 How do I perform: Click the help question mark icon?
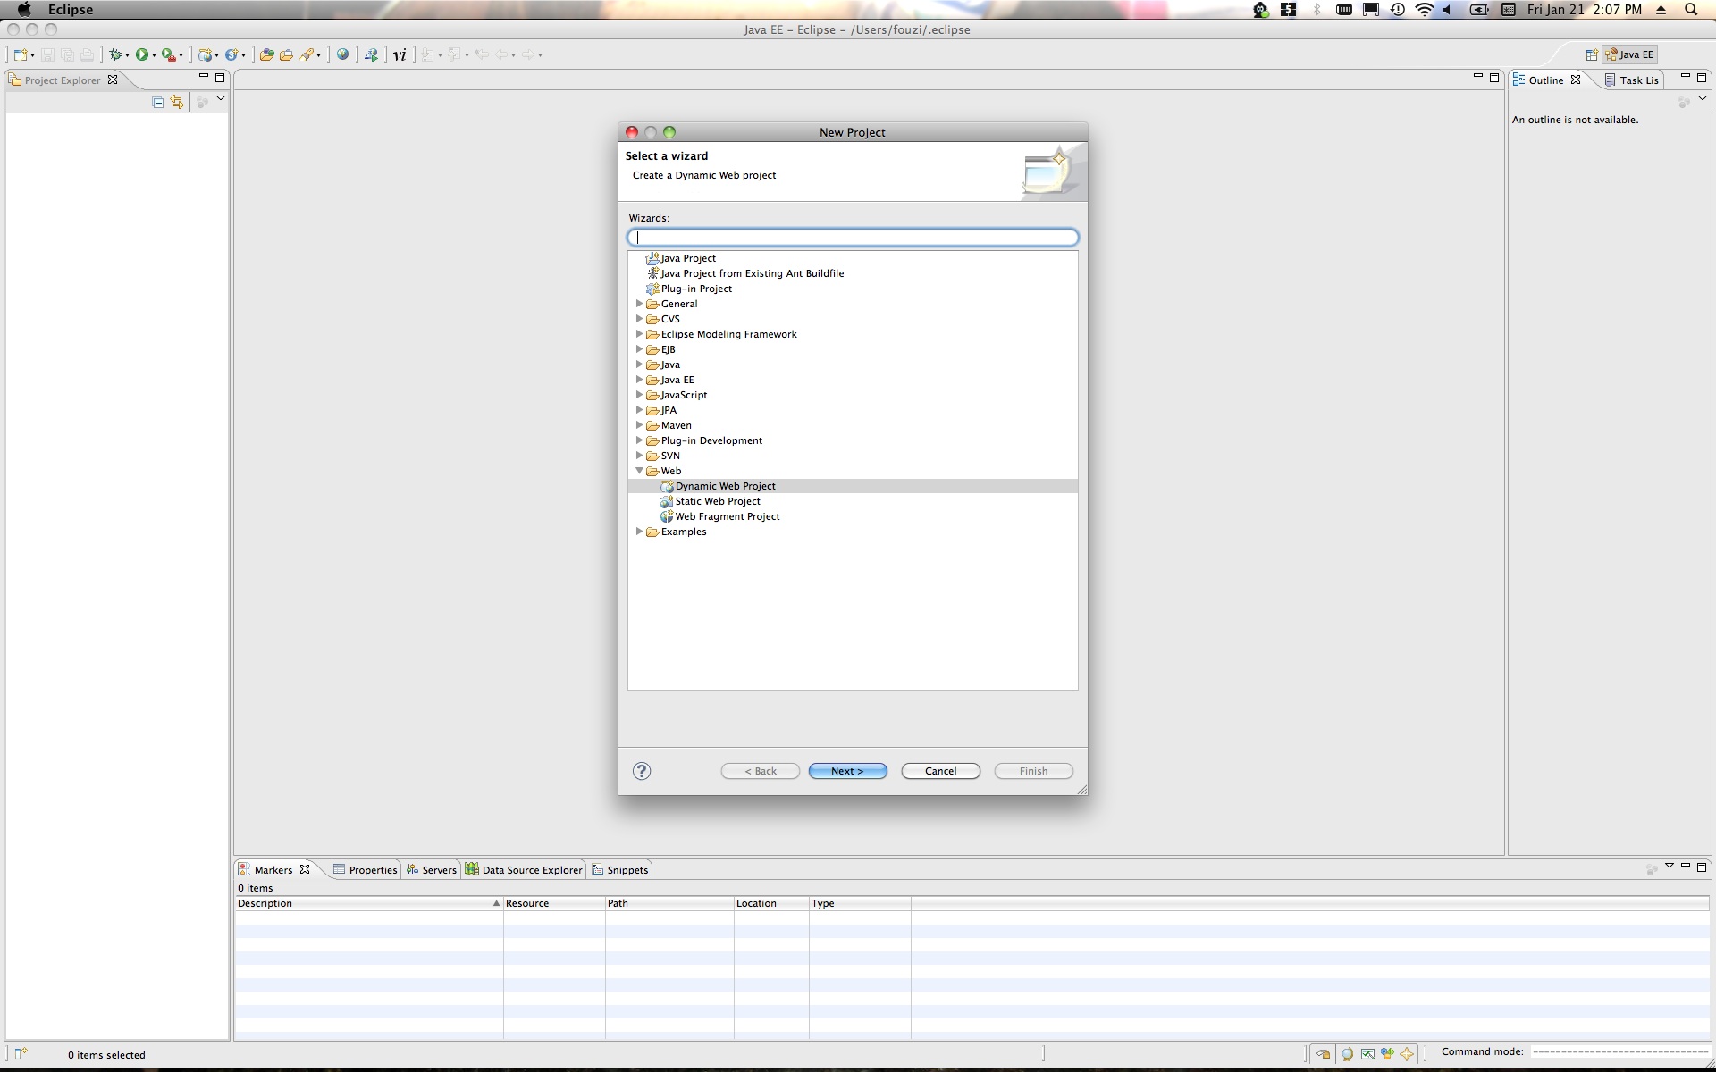(642, 771)
